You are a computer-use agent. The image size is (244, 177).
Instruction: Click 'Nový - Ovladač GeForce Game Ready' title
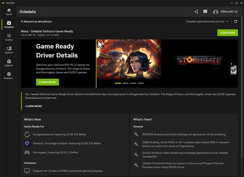click(x=47, y=31)
